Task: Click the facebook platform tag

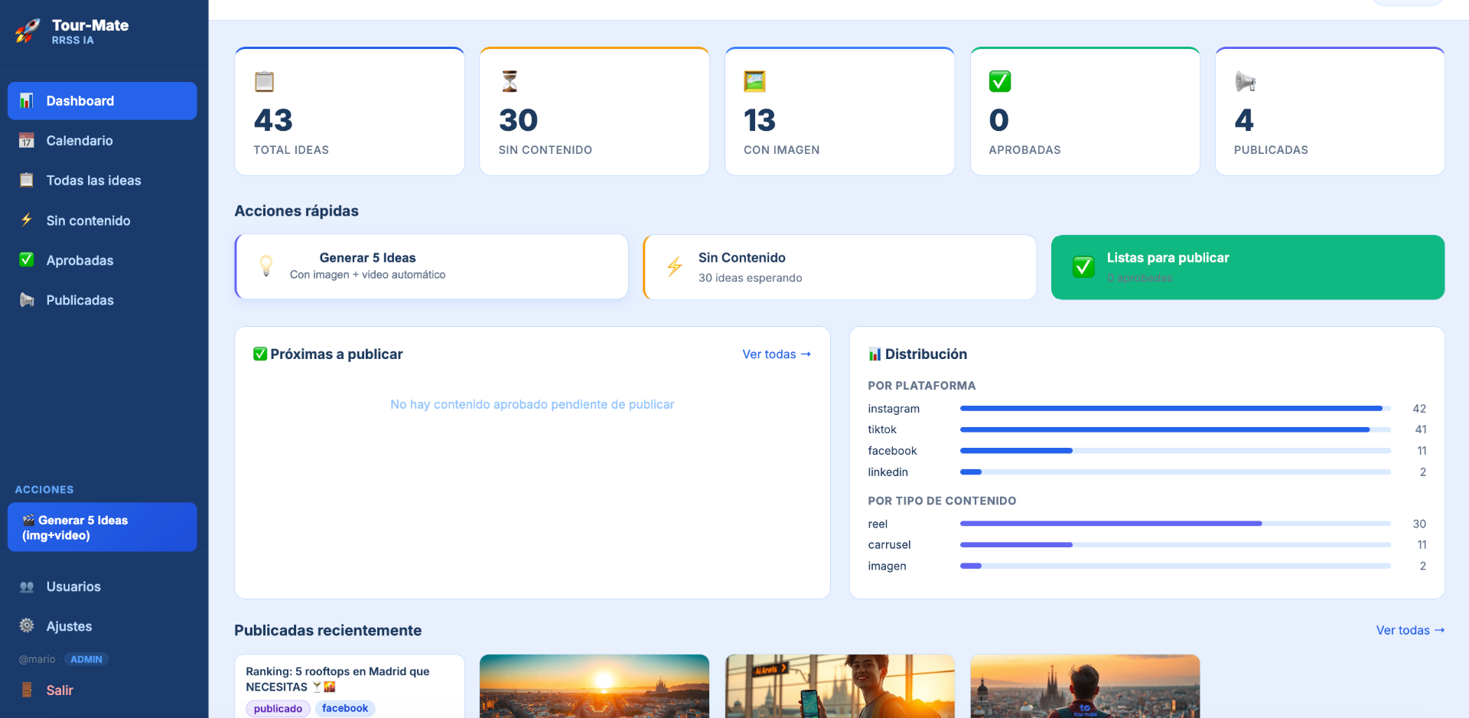Action: pos(345,709)
